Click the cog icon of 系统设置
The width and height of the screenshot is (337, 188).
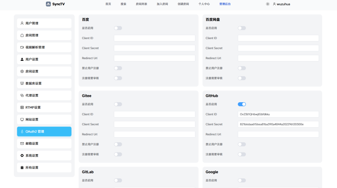point(22,155)
